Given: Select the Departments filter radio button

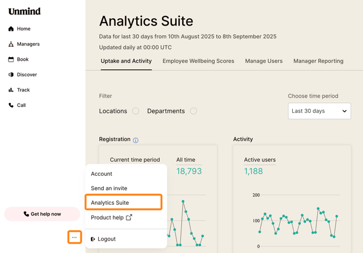Looking at the screenshot, I should click(x=194, y=111).
